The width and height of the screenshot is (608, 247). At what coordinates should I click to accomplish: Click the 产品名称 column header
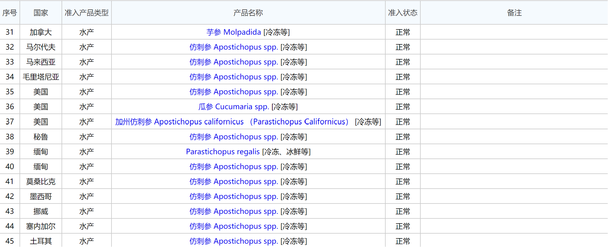(248, 12)
